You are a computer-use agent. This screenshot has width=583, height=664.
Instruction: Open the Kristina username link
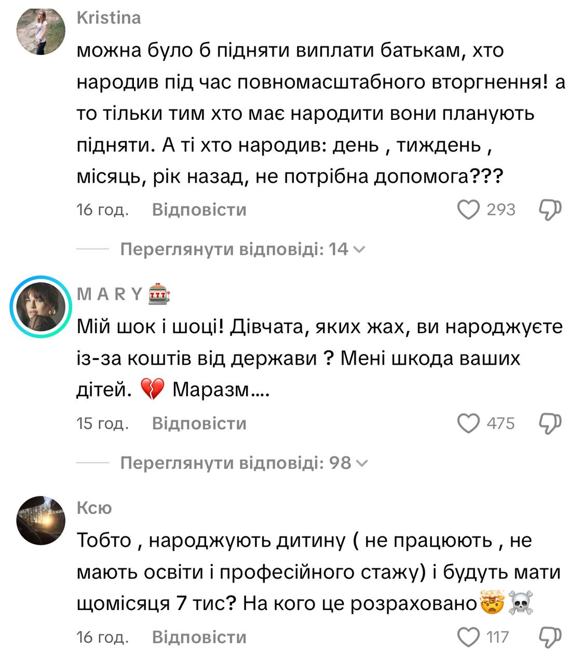109,18
